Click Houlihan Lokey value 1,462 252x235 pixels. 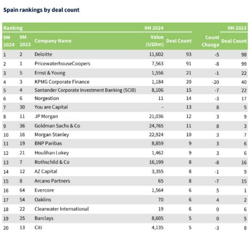[157, 153]
